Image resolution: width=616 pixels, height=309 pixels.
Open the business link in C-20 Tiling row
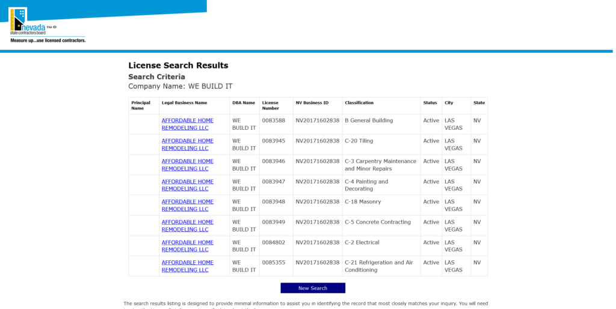click(x=187, y=144)
